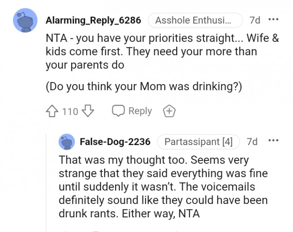
Task: Click the 'Partassipant [4]' flair badge
Action: 198,142
